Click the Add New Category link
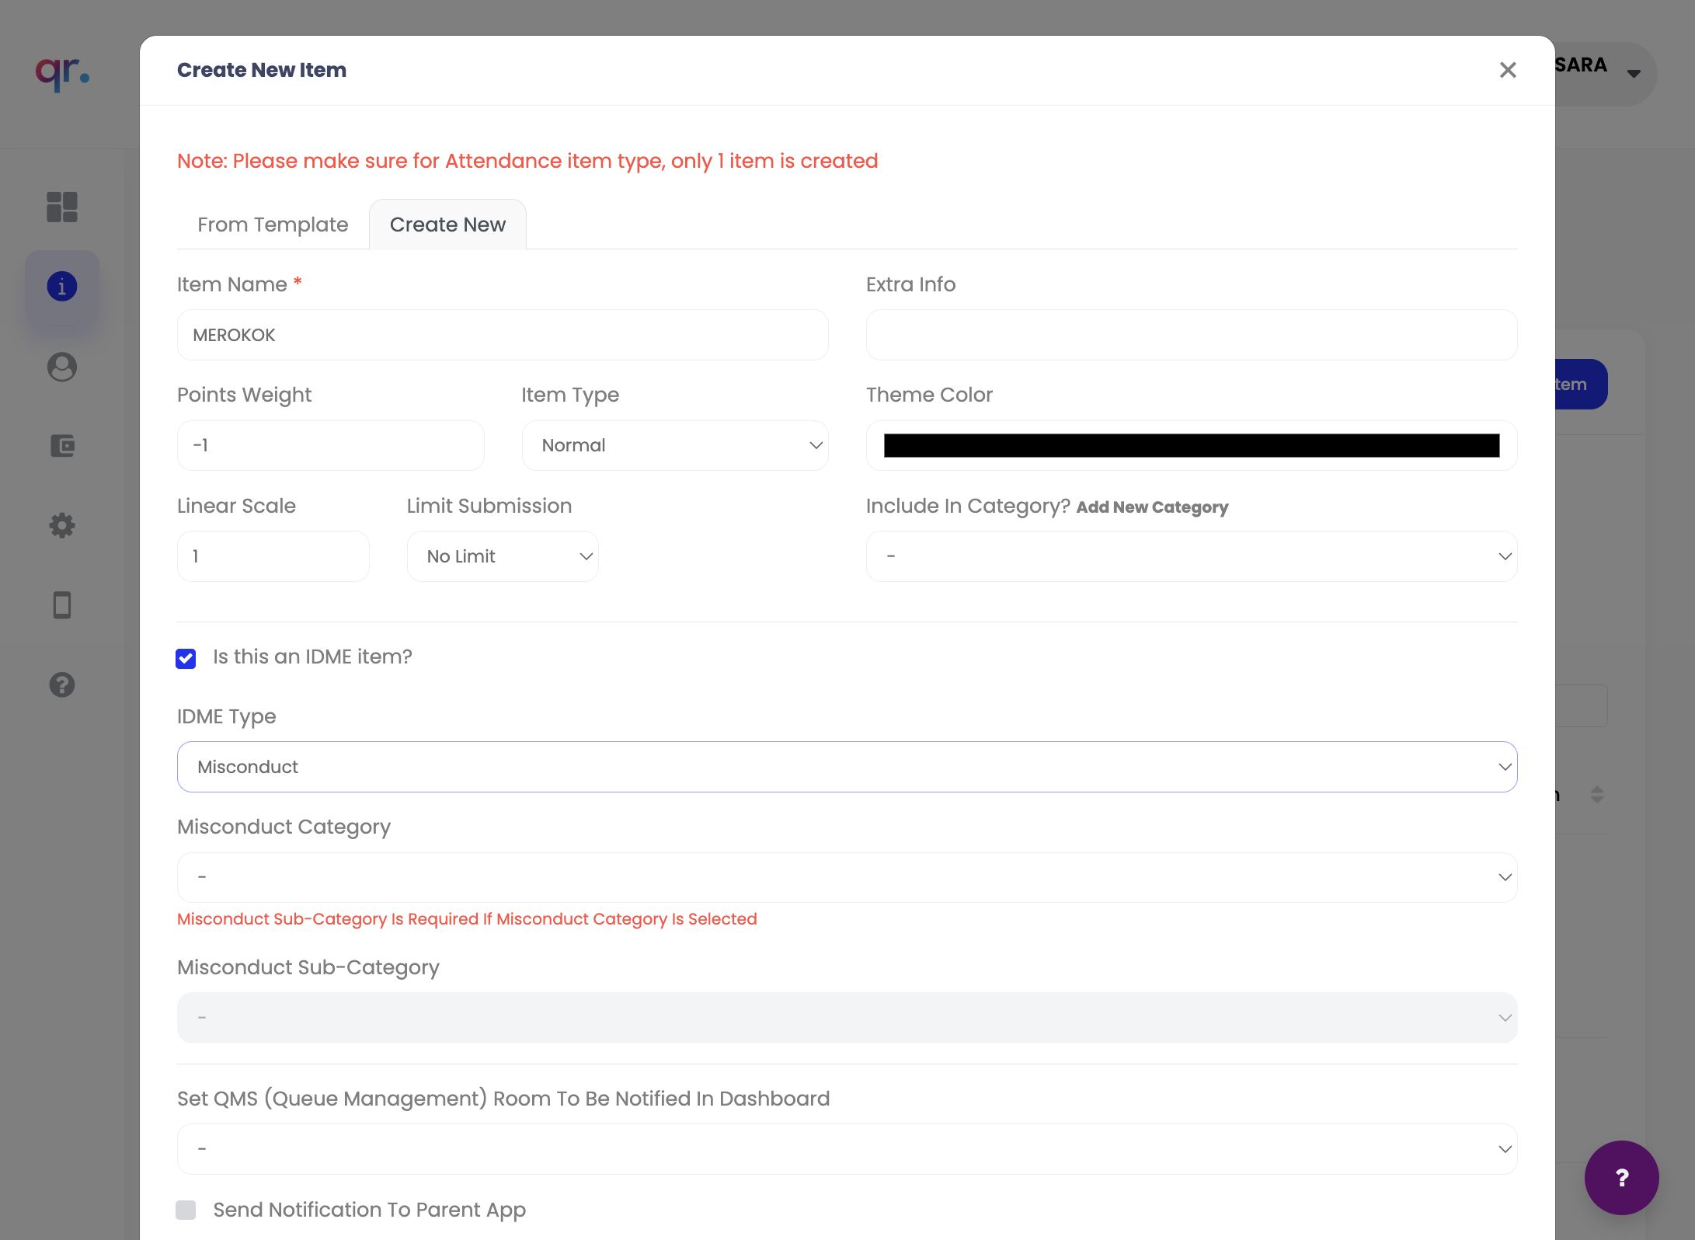Viewport: 1695px width, 1240px height. tap(1152, 507)
